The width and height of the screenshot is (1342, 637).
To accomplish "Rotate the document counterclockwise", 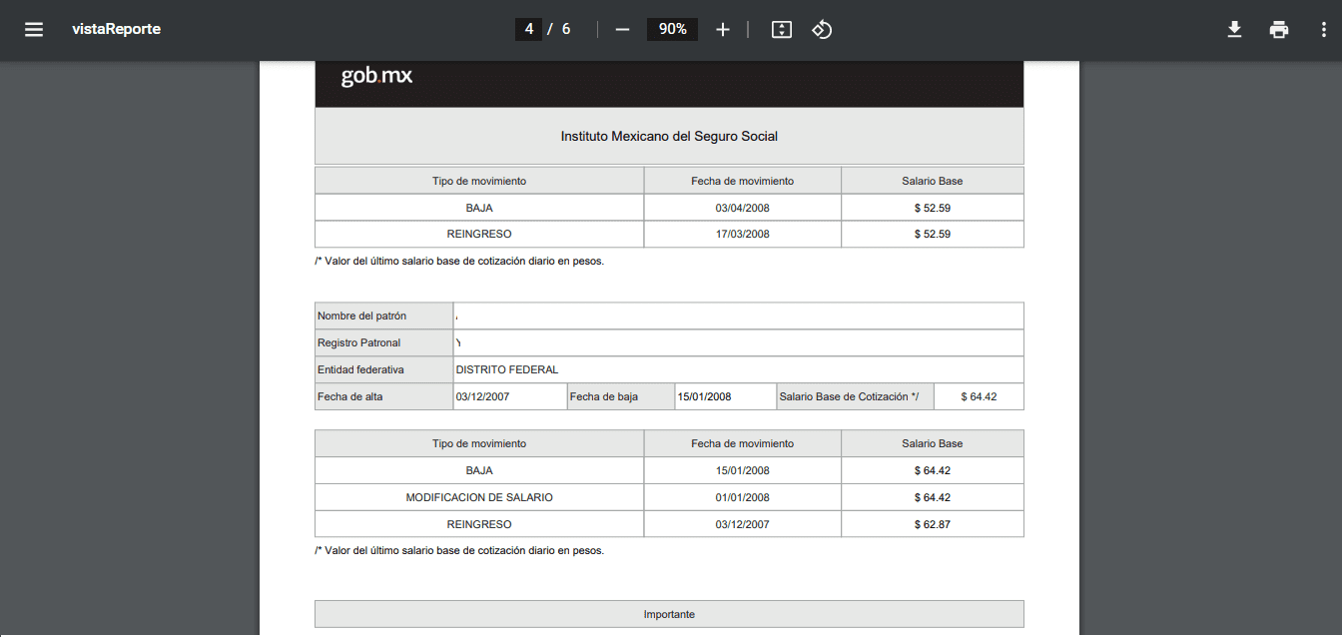I will [x=822, y=29].
